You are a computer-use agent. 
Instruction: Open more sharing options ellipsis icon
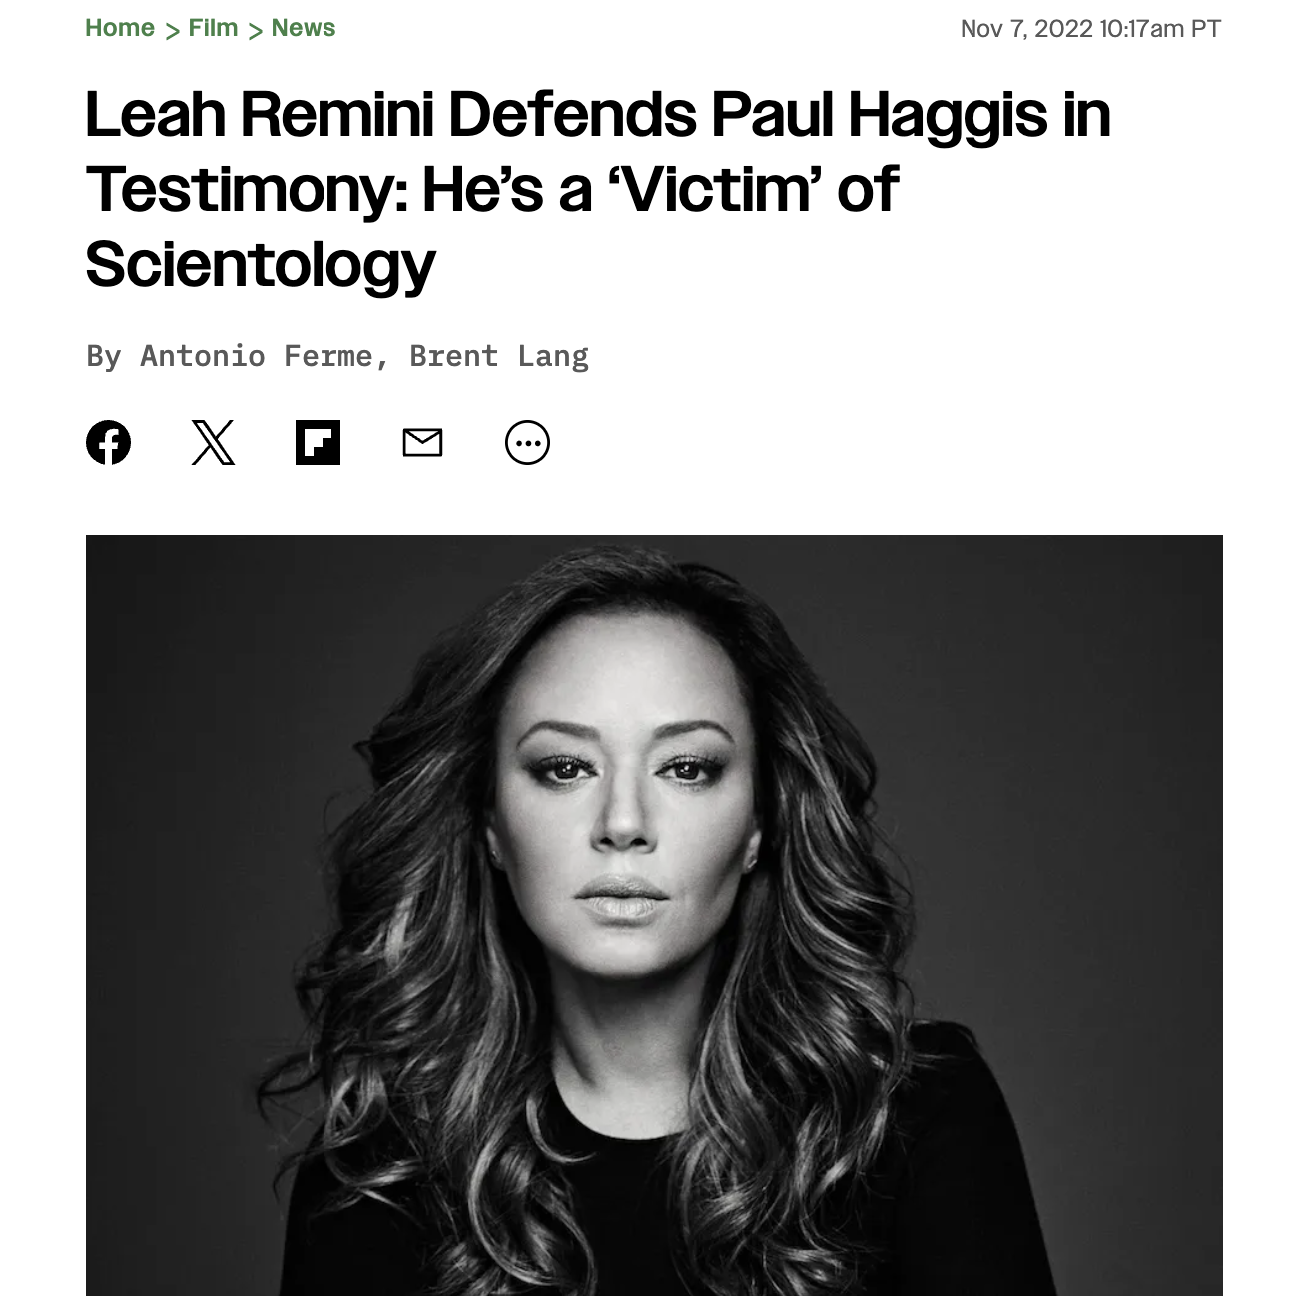(x=527, y=442)
